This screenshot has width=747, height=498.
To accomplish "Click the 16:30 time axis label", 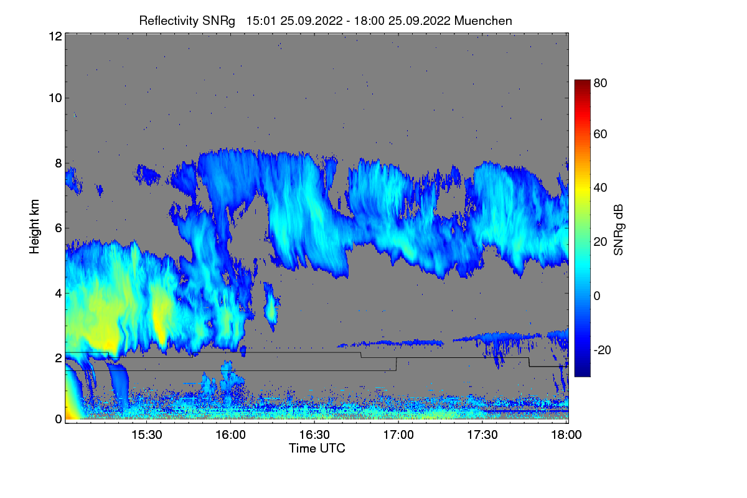I will (315, 435).
